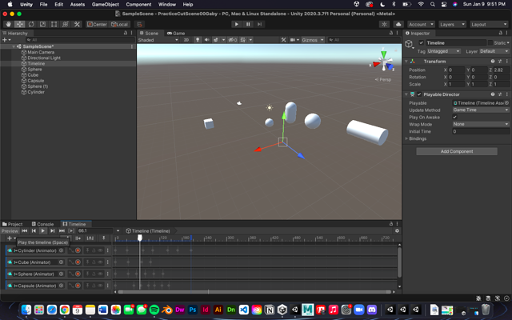This screenshot has width=512, height=320.
Task: Expand the Bindings section
Action: 406,138
